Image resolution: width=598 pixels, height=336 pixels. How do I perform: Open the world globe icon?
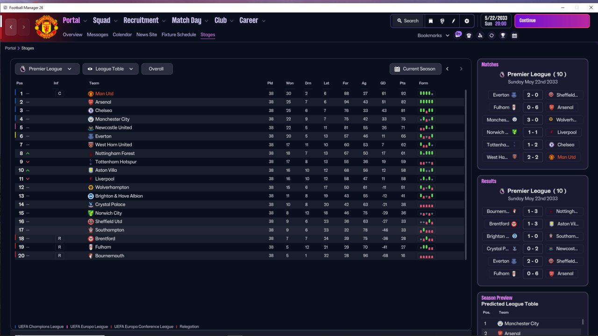(442, 21)
